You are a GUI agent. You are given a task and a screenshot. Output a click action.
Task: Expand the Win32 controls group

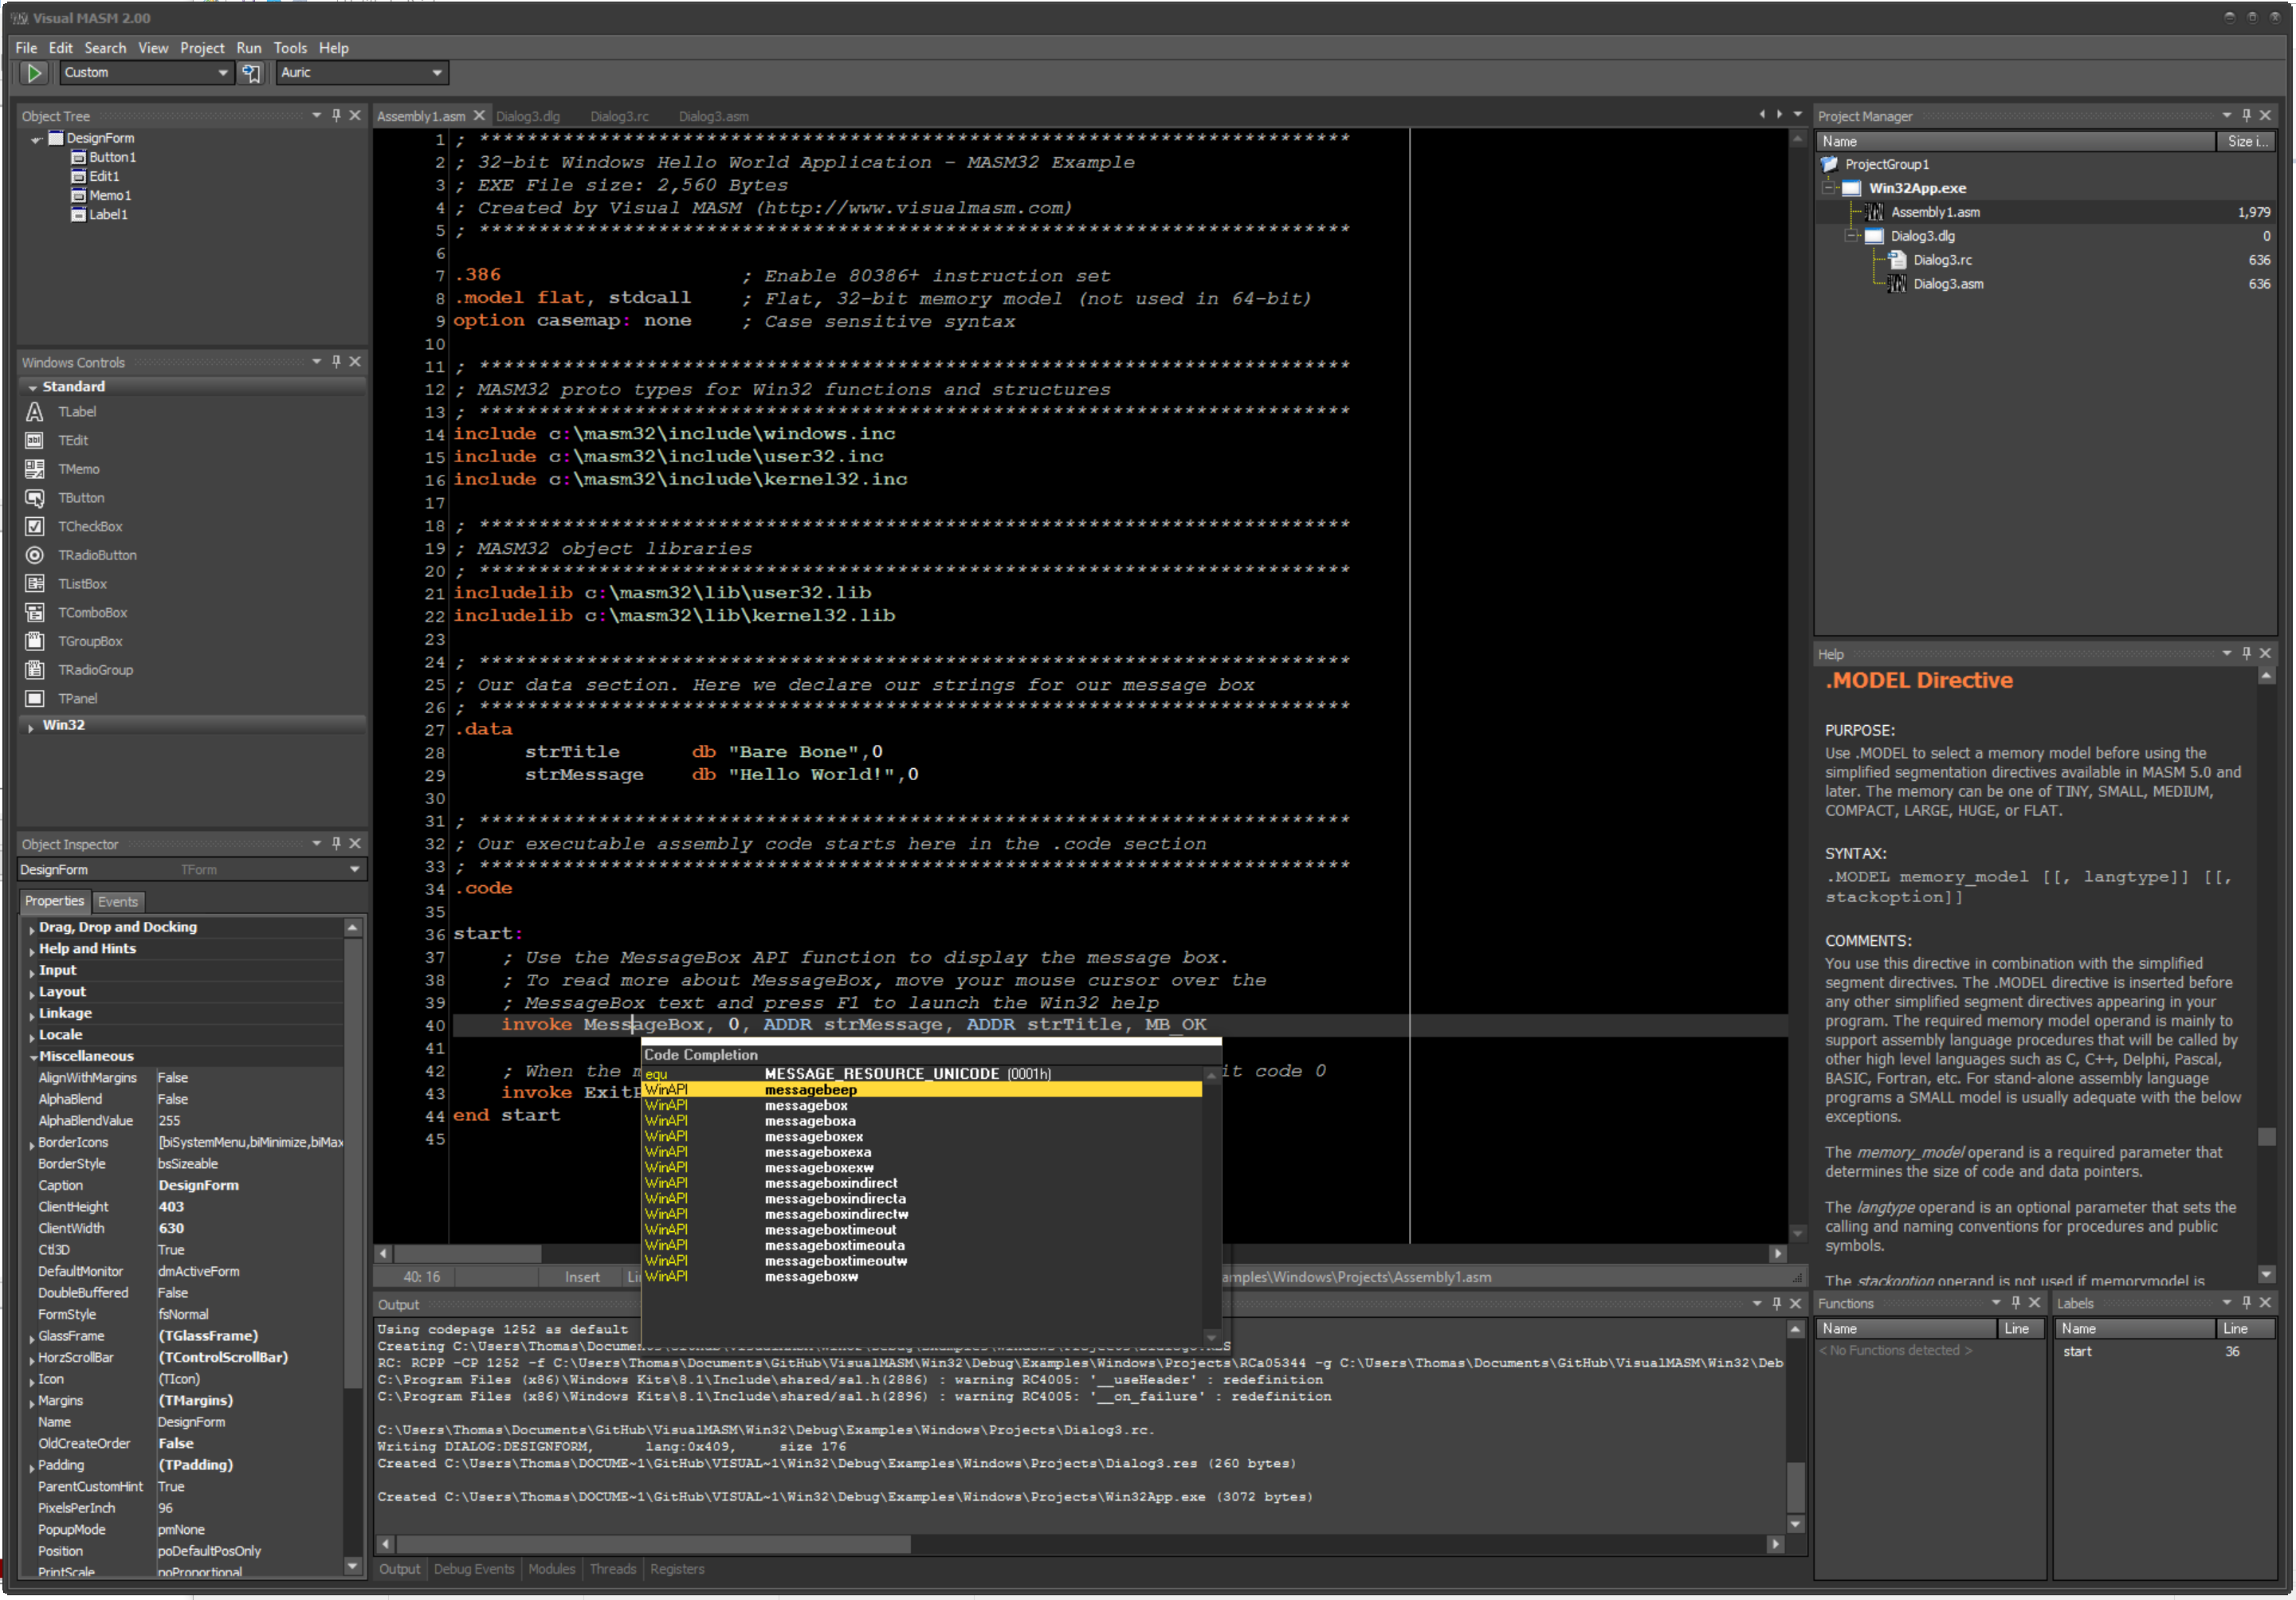31,727
